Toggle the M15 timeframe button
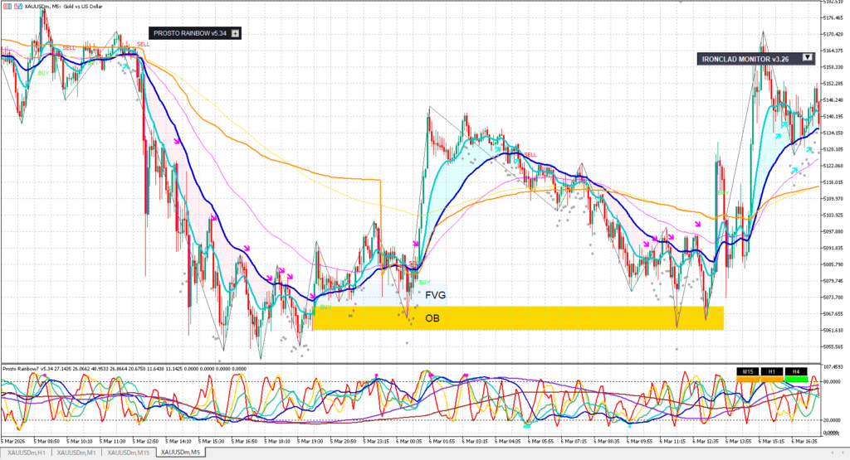850x460 pixels. click(x=748, y=371)
